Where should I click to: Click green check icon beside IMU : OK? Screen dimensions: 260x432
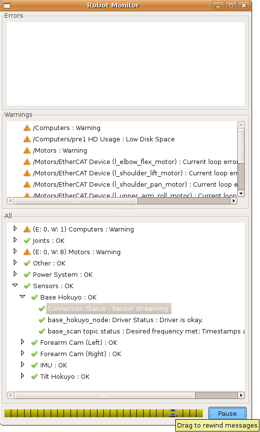click(34, 366)
